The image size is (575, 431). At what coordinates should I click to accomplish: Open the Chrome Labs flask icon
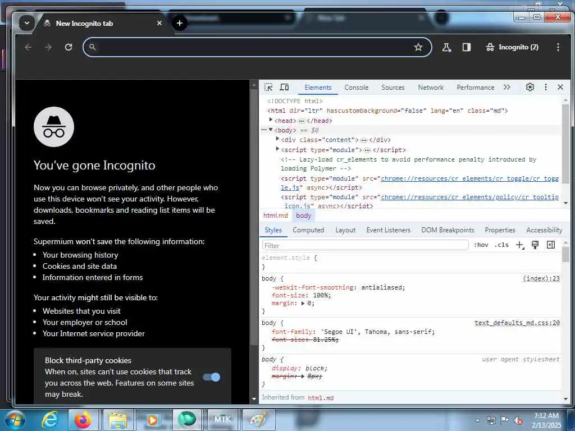446,47
